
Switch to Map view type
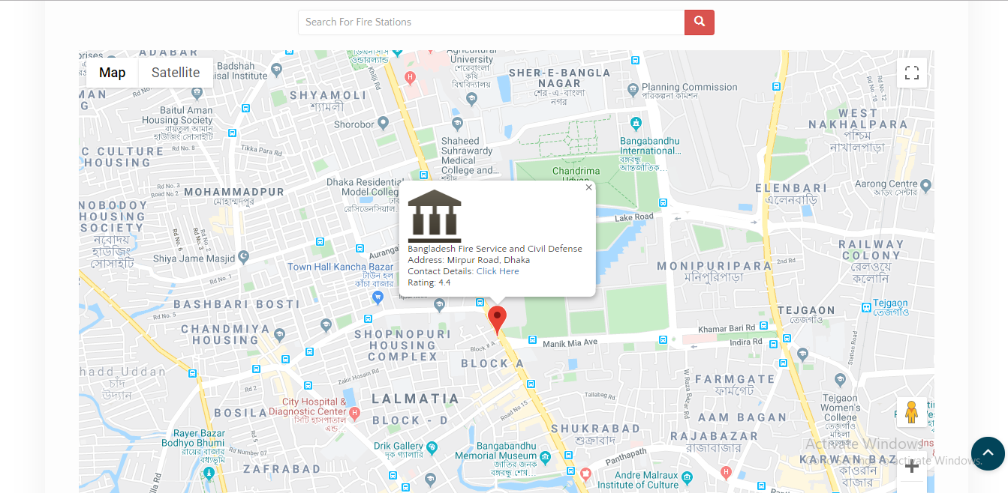coord(112,73)
